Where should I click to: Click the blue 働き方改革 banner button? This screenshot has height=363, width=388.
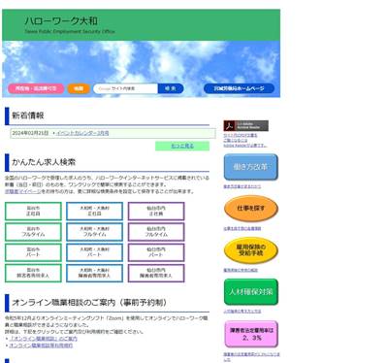[251, 167]
